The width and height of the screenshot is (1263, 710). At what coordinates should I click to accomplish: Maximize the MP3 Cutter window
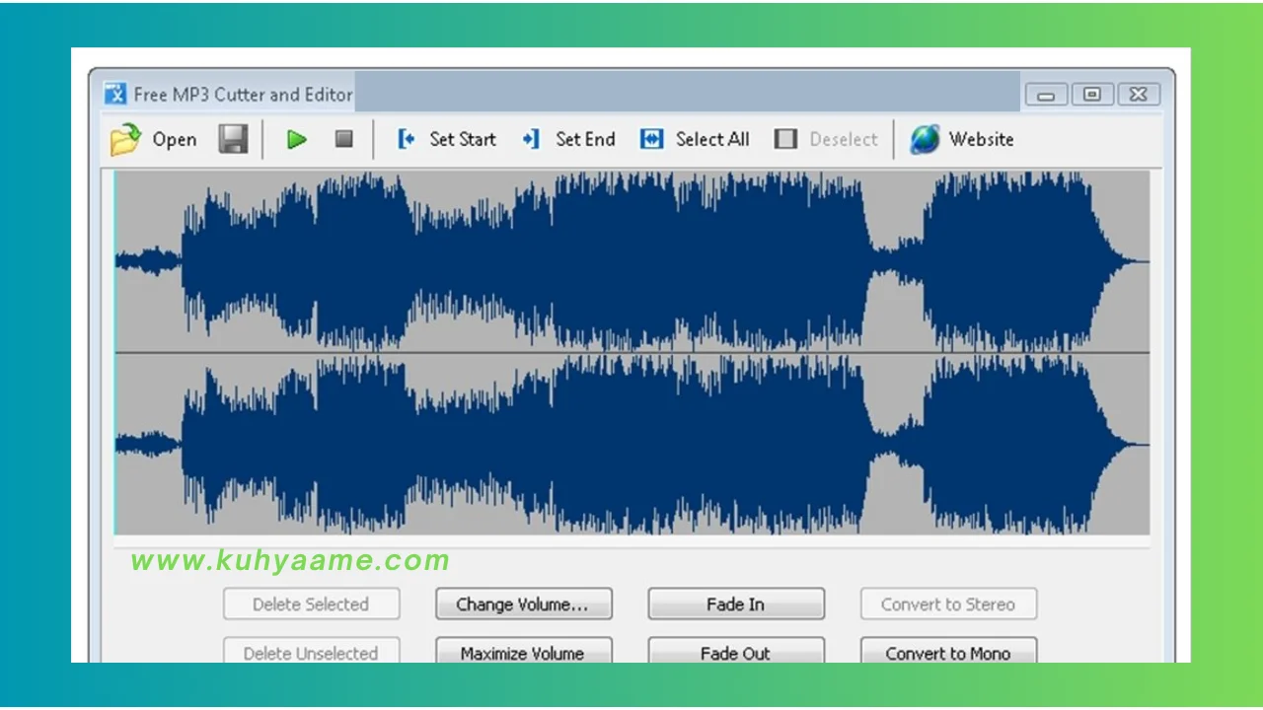[x=1091, y=95]
